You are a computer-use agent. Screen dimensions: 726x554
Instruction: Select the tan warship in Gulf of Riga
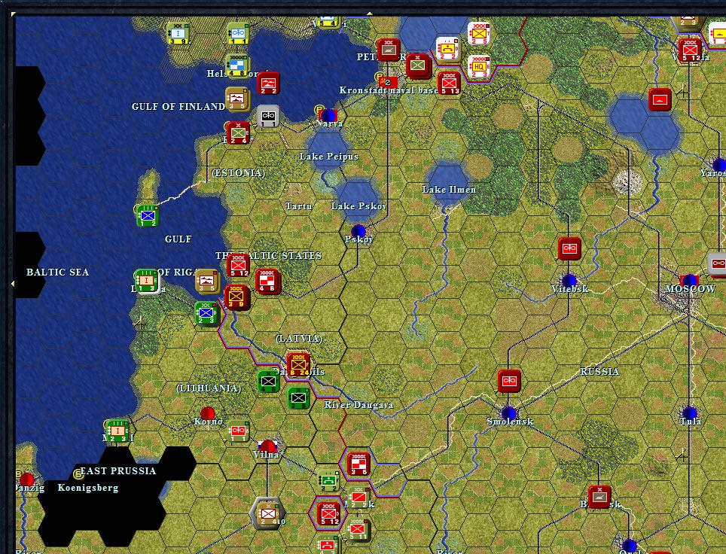pos(207,281)
